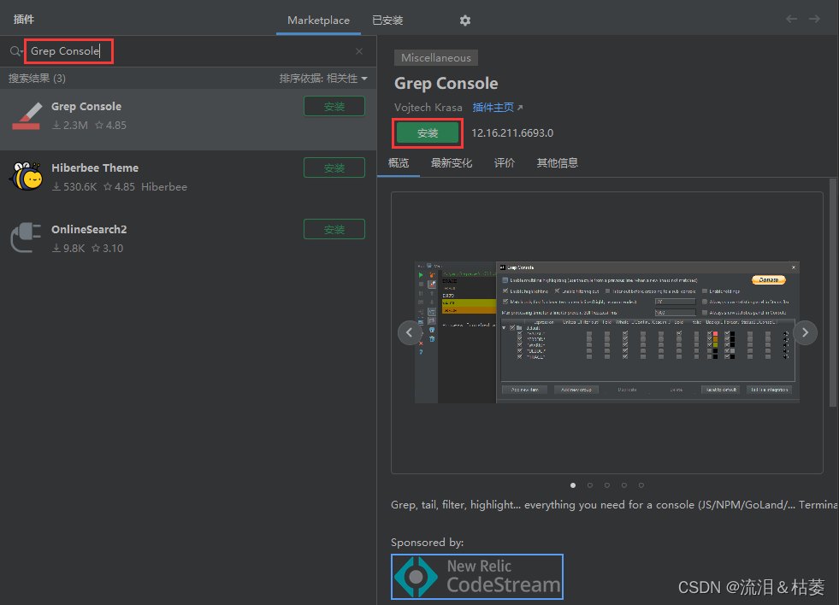Image resolution: width=839 pixels, height=605 pixels.
Task: Show next screenshot in carousel
Action: [805, 332]
